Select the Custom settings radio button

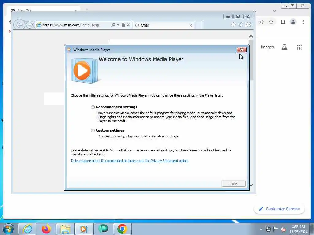point(93,130)
